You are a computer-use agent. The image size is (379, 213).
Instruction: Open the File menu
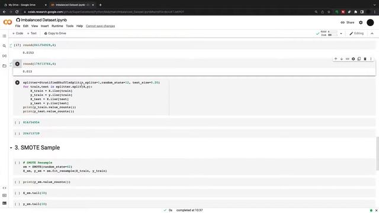pos(18,26)
